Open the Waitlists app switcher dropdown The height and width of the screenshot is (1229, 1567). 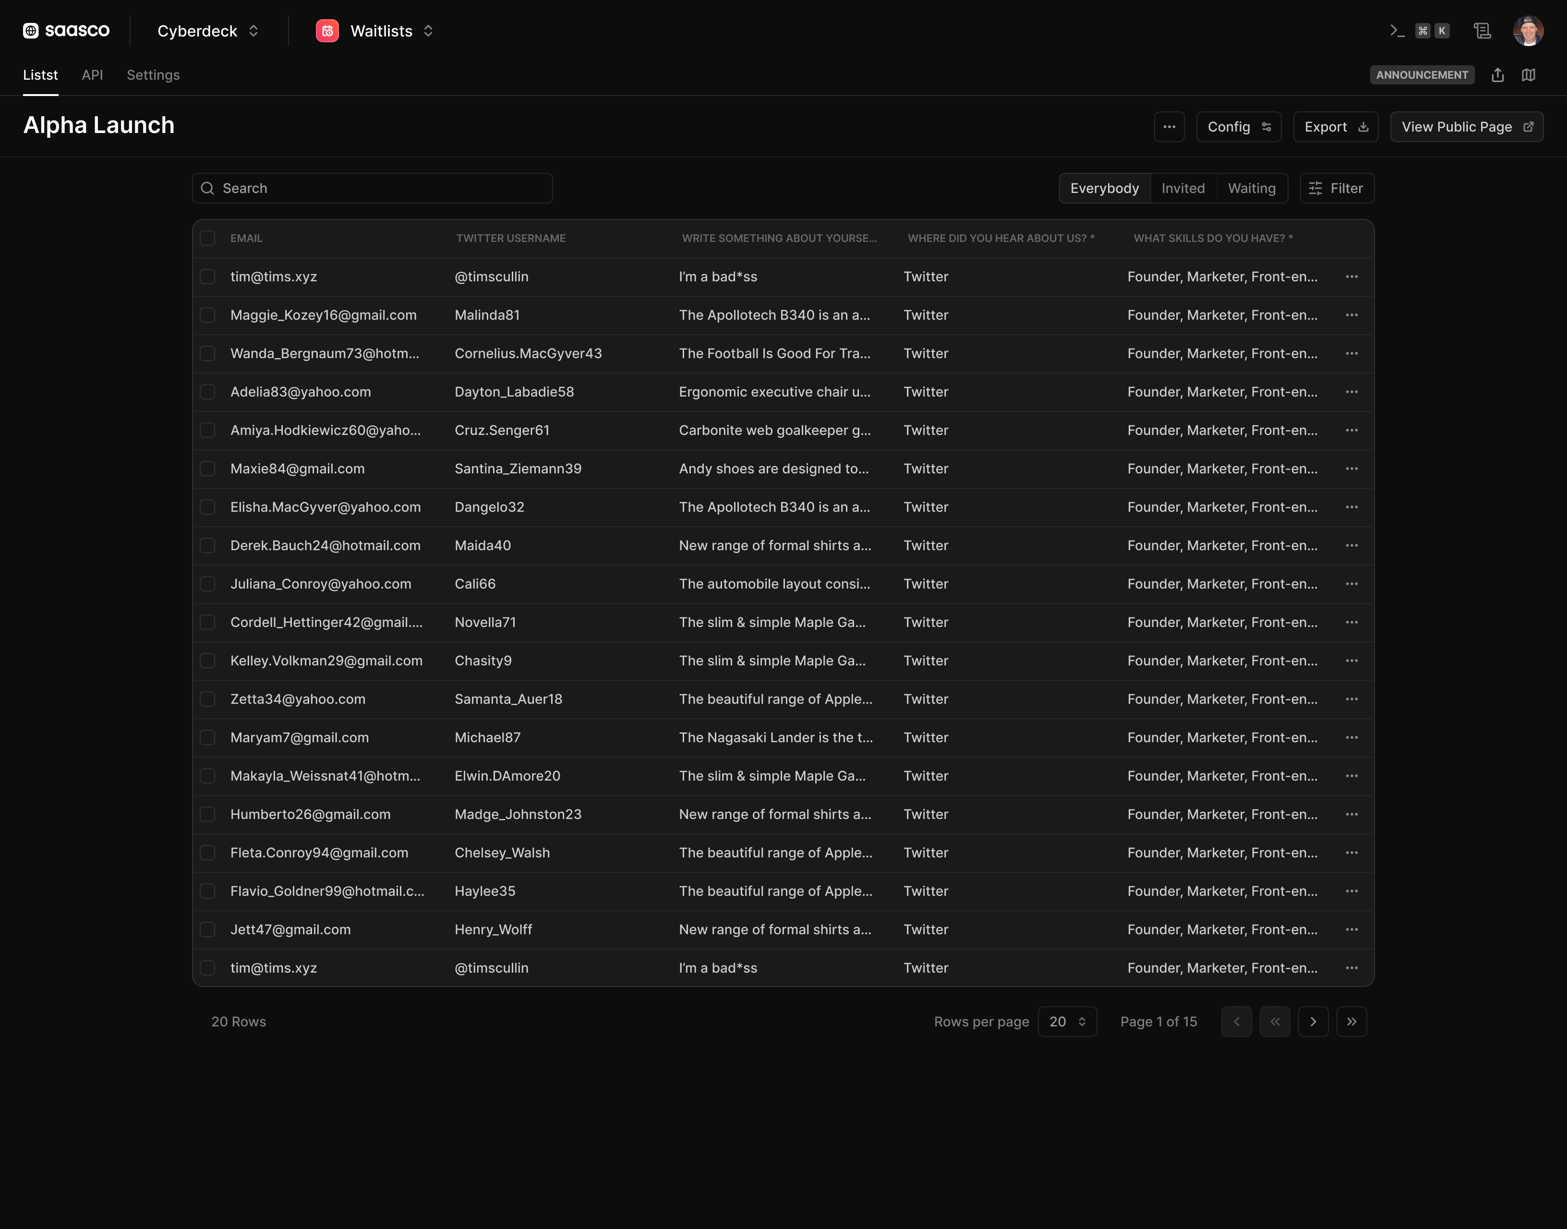375,31
